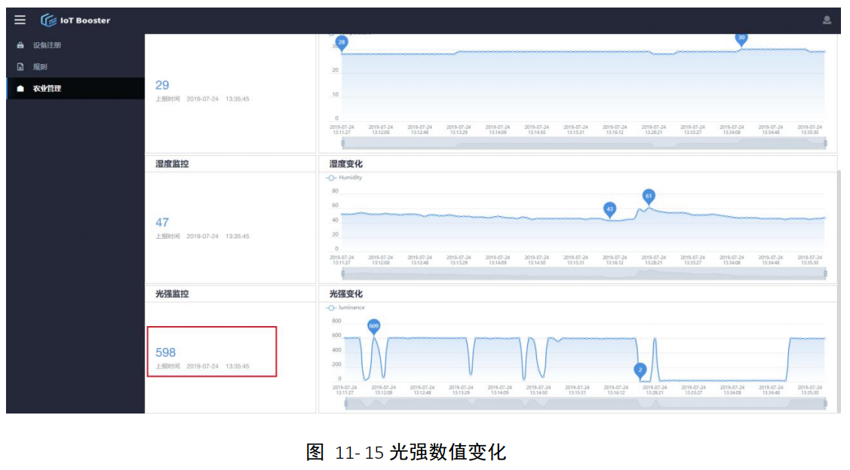Click right zoom handle under temperature chart

click(825, 143)
